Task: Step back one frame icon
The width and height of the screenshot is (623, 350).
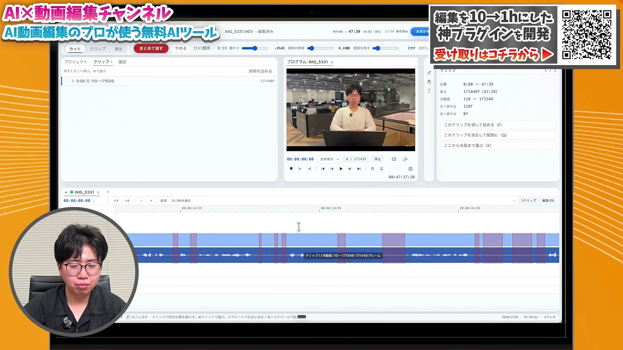Action: click(332, 169)
